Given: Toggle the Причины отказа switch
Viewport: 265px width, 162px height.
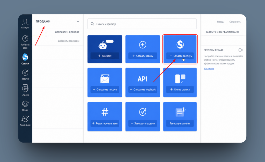Looking at the screenshot, I should click(x=241, y=50).
